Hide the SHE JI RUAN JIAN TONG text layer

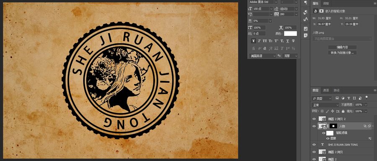click(314, 145)
